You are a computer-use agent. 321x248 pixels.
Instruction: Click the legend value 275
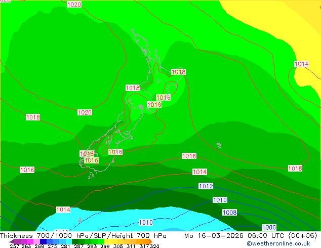pyautogui.click(x=53, y=246)
